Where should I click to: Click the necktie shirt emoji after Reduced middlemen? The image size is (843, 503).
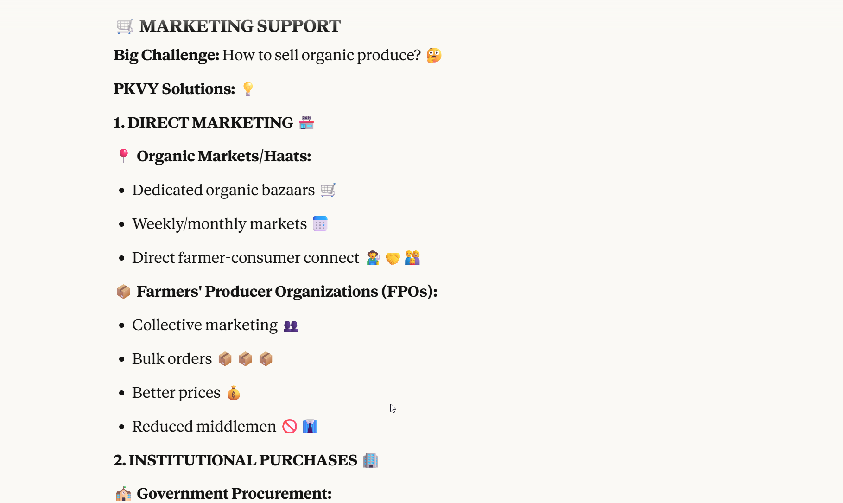point(310,427)
